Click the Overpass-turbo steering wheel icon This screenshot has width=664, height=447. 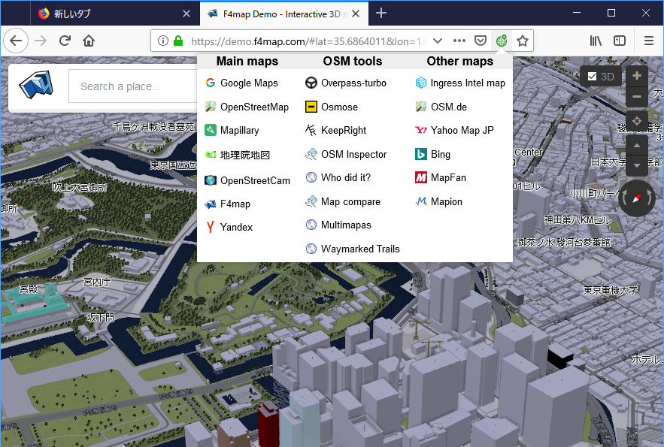[311, 83]
